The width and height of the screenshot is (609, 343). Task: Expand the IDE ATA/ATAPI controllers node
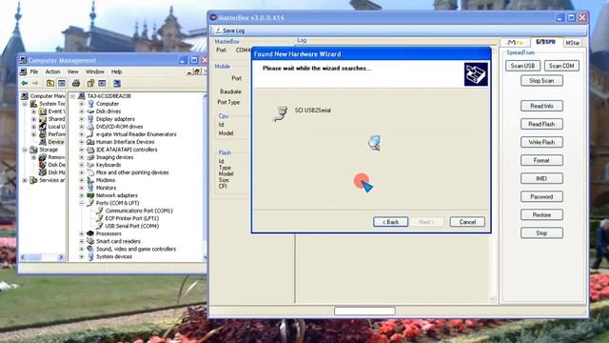82,150
